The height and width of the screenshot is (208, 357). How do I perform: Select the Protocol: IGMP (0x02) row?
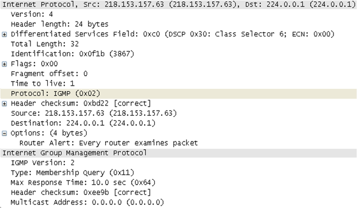pos(55,94)
